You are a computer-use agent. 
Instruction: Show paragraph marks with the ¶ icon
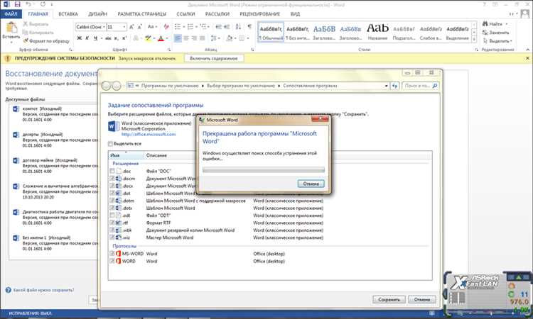pyautogui.click(x=250, y=27)
